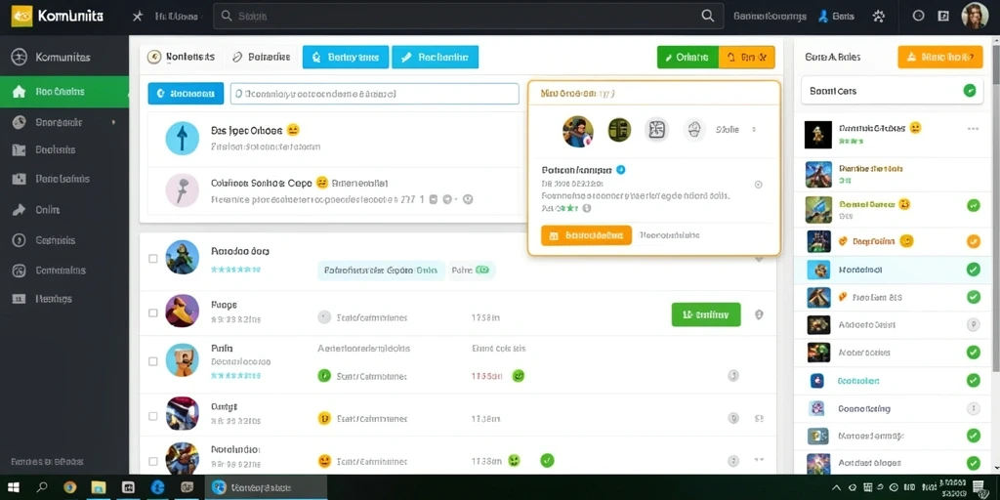
Task: Tick the checkbox beside the dark red avatar row
Action: (x=153, y=416)
